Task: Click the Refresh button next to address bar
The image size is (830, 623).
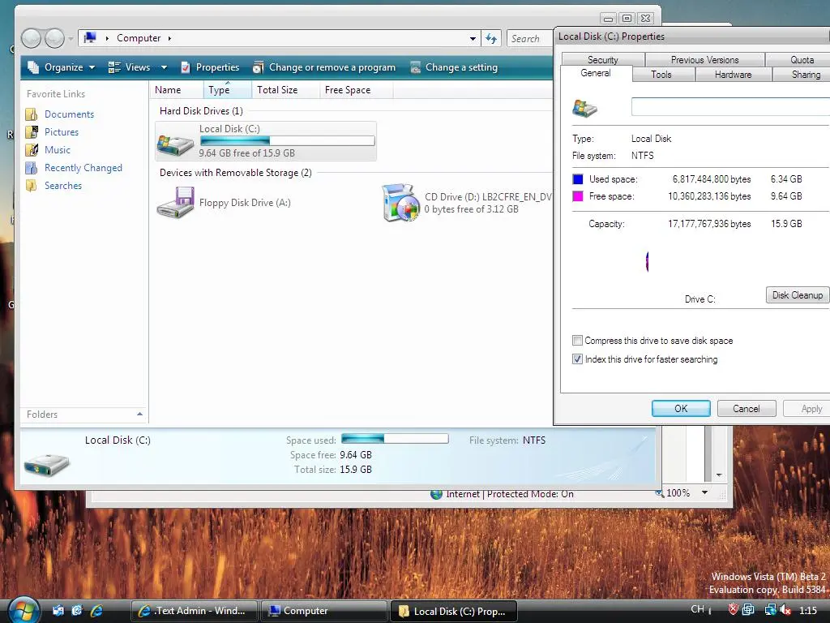Action: pyautogui.click(x=491, y=39)
